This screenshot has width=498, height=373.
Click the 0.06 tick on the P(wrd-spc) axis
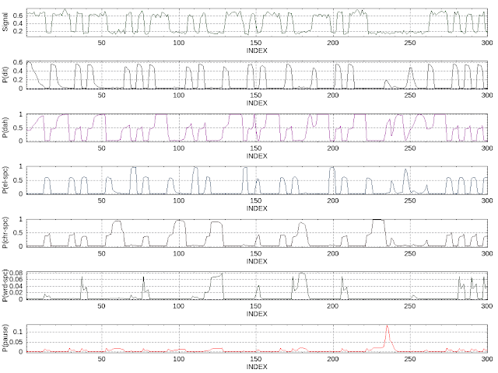pyautogui.click(x=16, y=280)
